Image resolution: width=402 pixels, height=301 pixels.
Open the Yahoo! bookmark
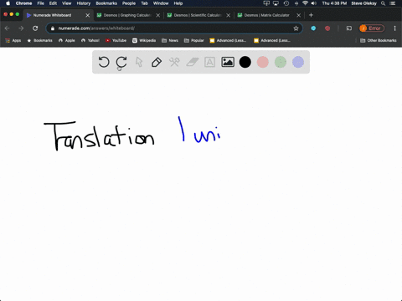[90, 40]
